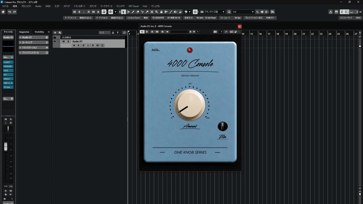The image size is (363, 204).
Task: Click the plugin snapshot camera icon
Action: coord(215,32)
